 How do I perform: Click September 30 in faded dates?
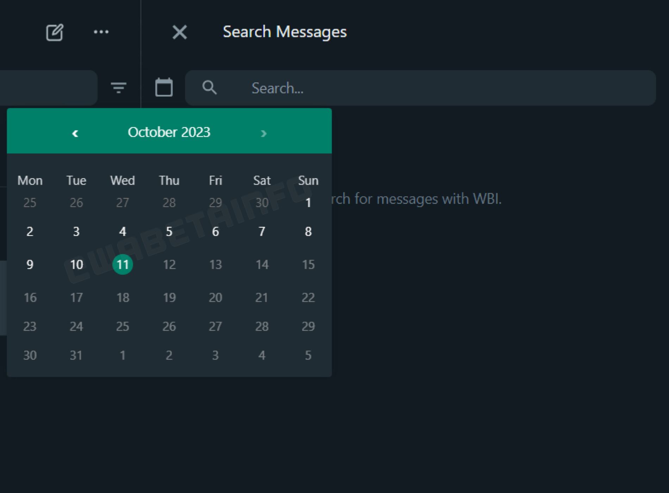coord(262,202)
